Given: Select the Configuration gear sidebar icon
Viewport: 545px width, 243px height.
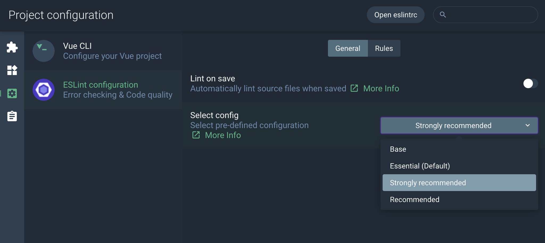Looking at the screenshot, I should (x=12, y=93).
